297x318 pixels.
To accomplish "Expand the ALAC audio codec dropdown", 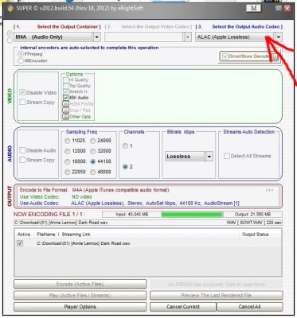I will pyautogui.click(x=278, y=37).
